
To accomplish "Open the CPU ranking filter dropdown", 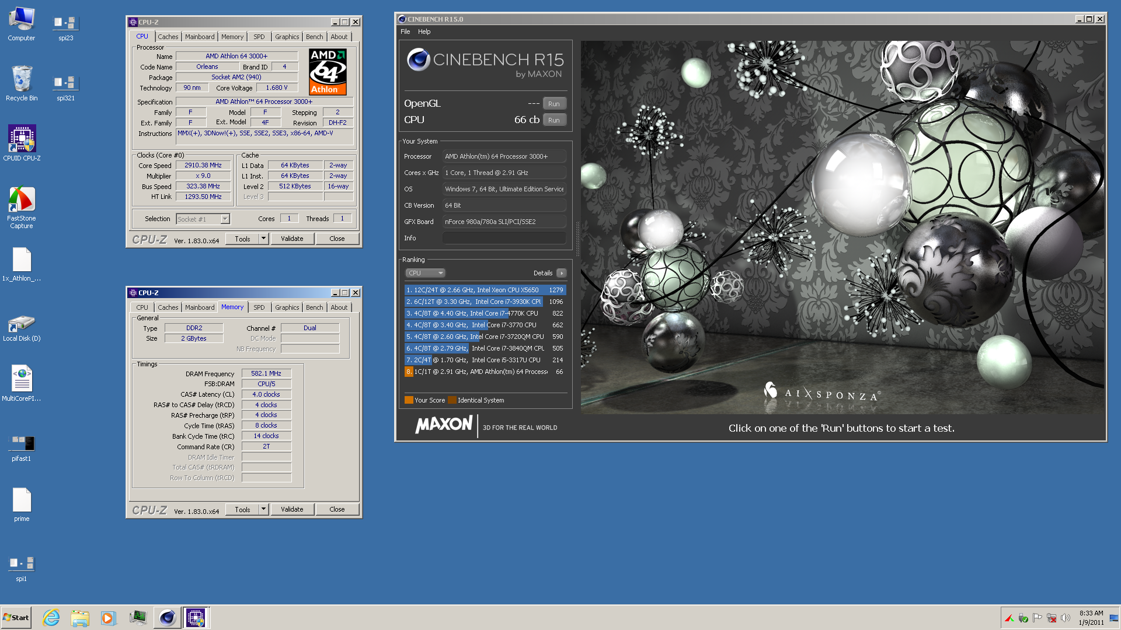I will (x=425, y=273).
